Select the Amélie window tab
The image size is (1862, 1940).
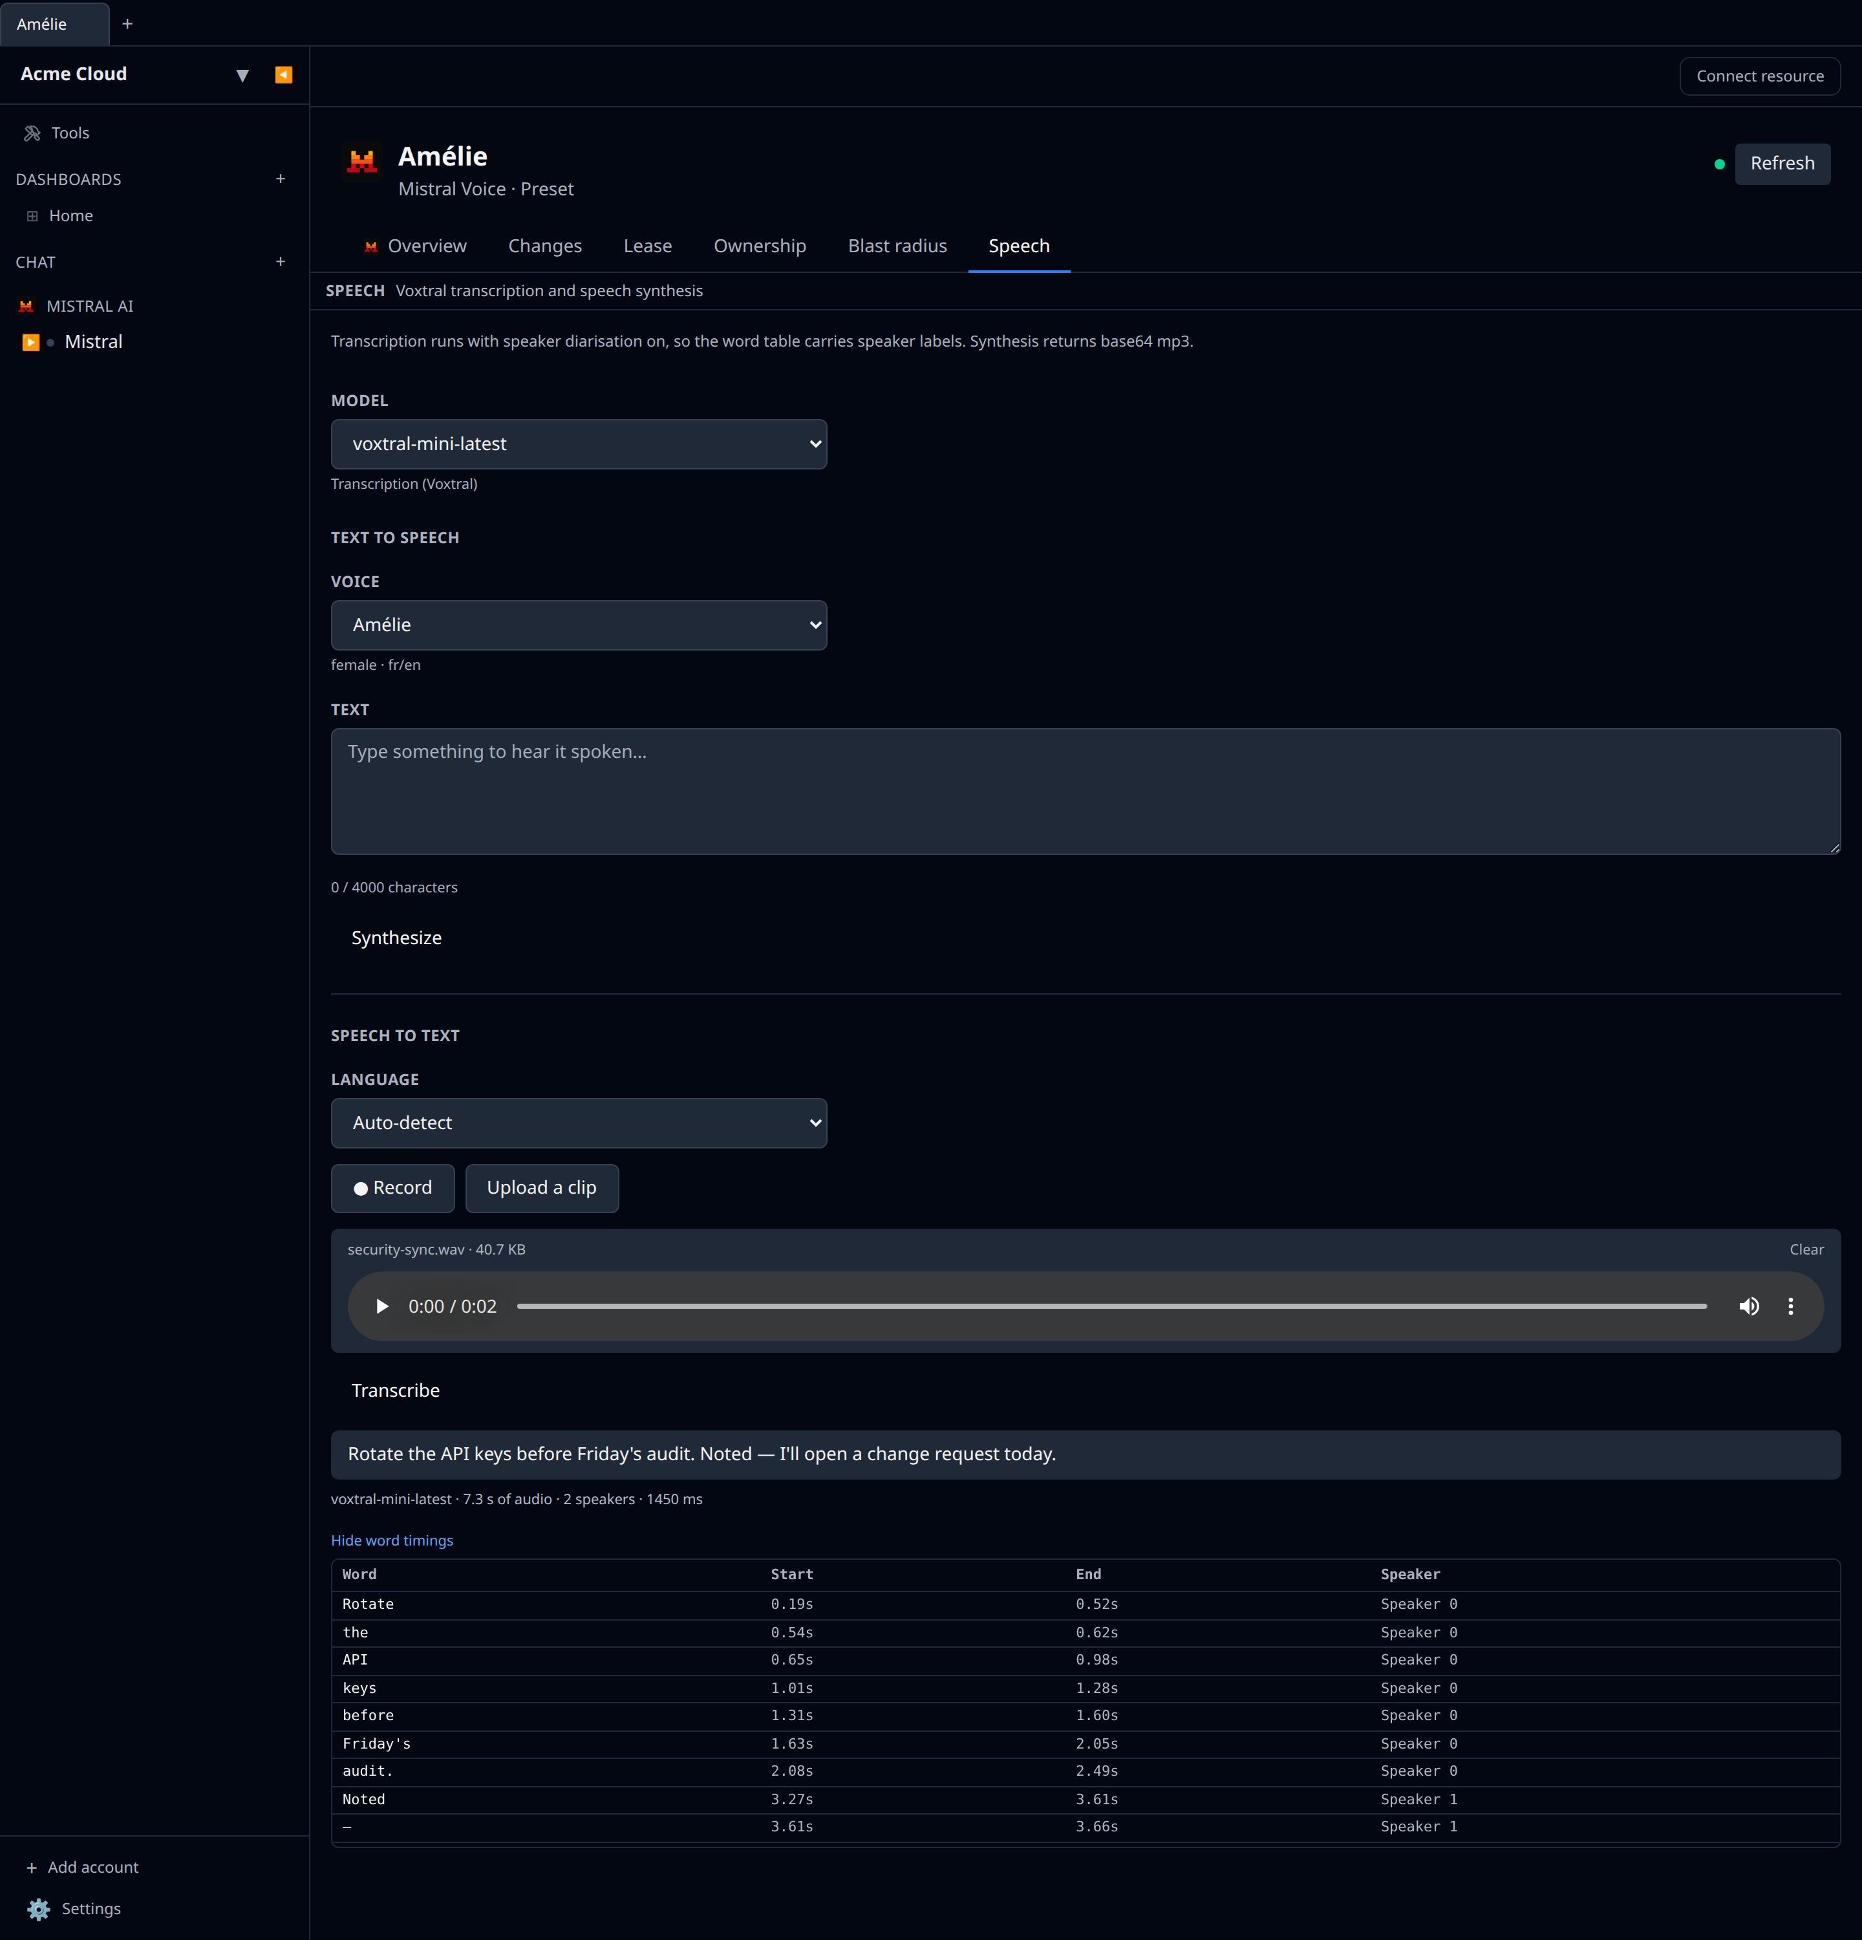tap(54, 24)
